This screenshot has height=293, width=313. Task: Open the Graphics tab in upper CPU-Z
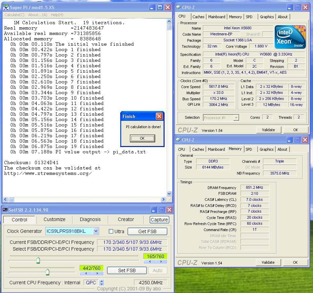[267, 17]
